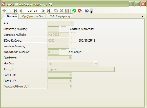
Task: Go to the next record
Action: [43, 11]
